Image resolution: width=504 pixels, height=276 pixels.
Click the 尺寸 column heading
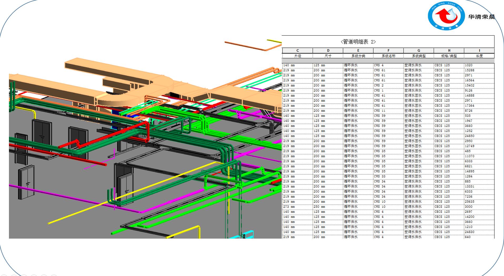[328, 56]
